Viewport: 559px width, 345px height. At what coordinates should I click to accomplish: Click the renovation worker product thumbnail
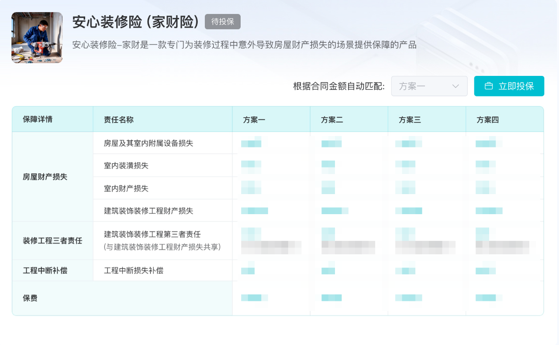click(x=37, y=38)
